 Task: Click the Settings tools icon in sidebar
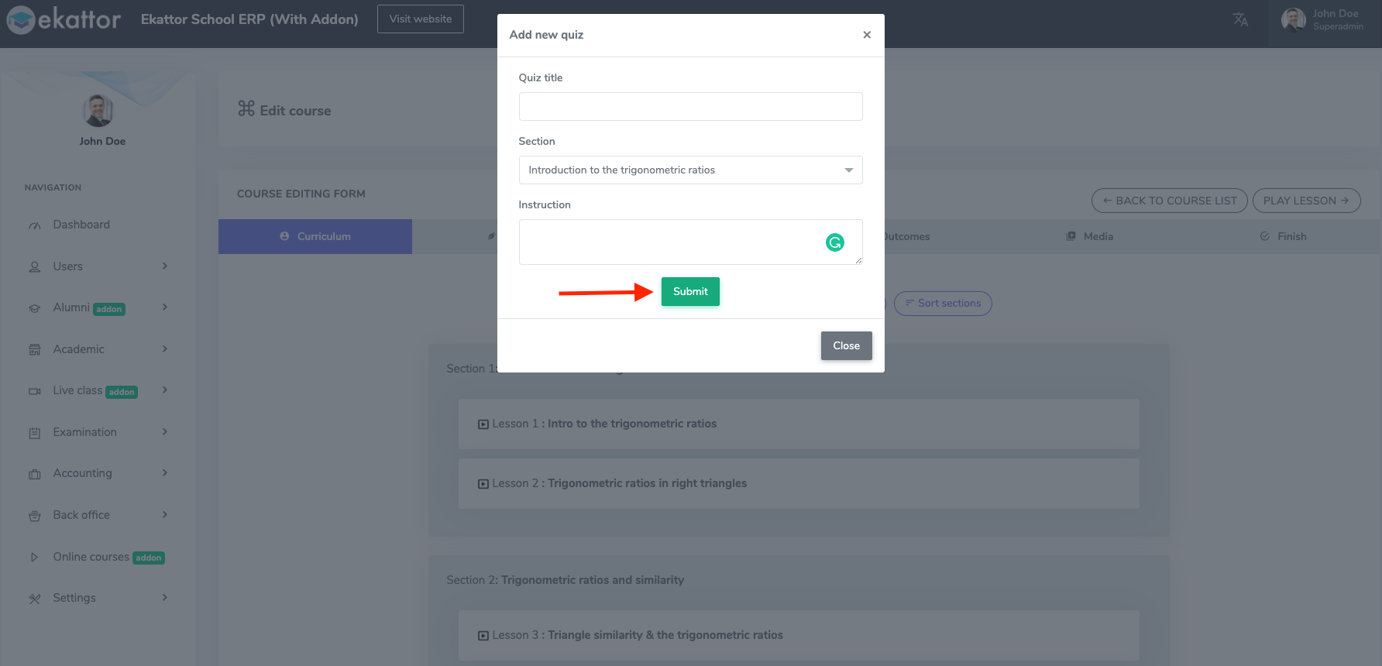35,599
